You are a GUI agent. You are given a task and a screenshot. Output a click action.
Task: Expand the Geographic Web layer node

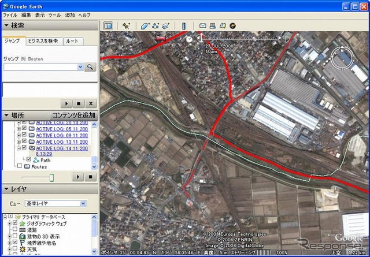pos(10,224)
